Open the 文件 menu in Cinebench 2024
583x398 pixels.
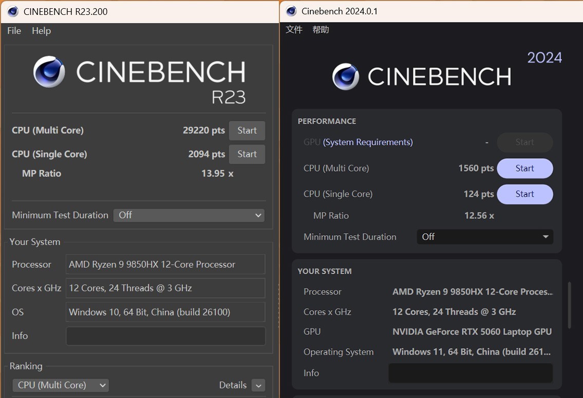pyautogui.click(x=294, y=30)
